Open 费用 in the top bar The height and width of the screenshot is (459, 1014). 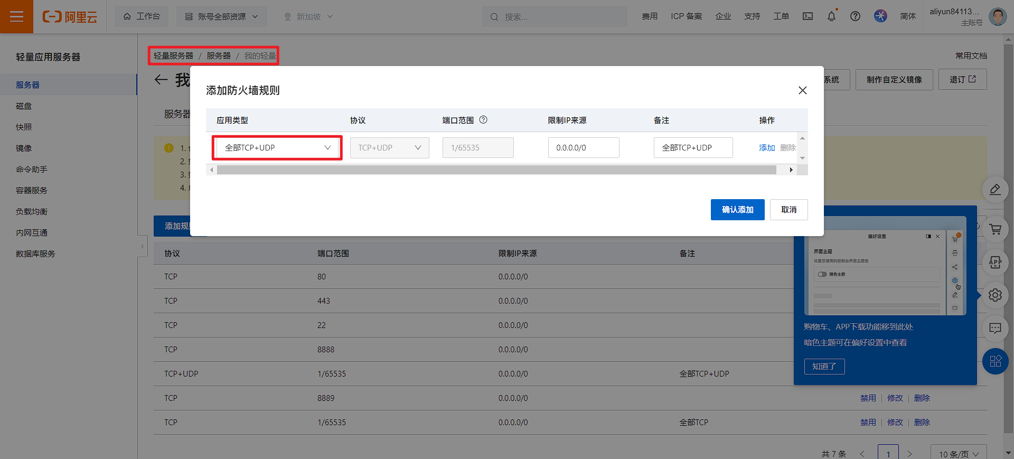(x=650, y=16)
